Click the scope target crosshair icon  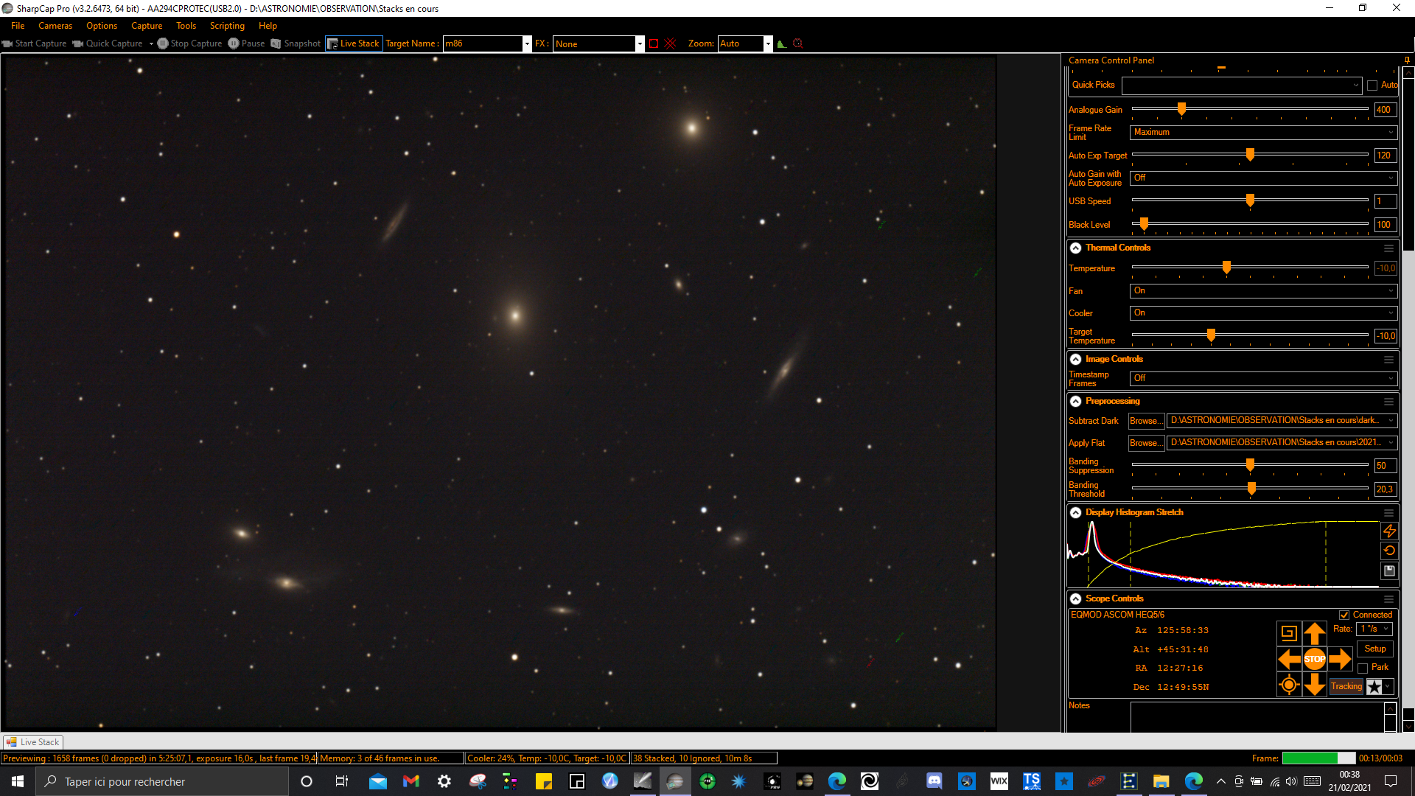pos(1289,685)
